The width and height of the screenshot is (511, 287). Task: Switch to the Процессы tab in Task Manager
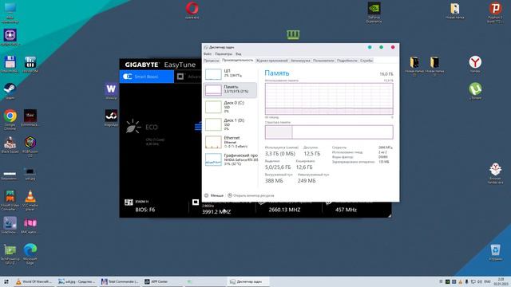pos(211,61)
